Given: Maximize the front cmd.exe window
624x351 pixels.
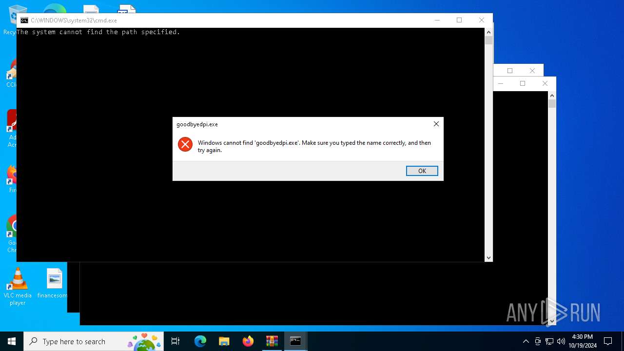Looking at the screenshot, I should point(459,20).
